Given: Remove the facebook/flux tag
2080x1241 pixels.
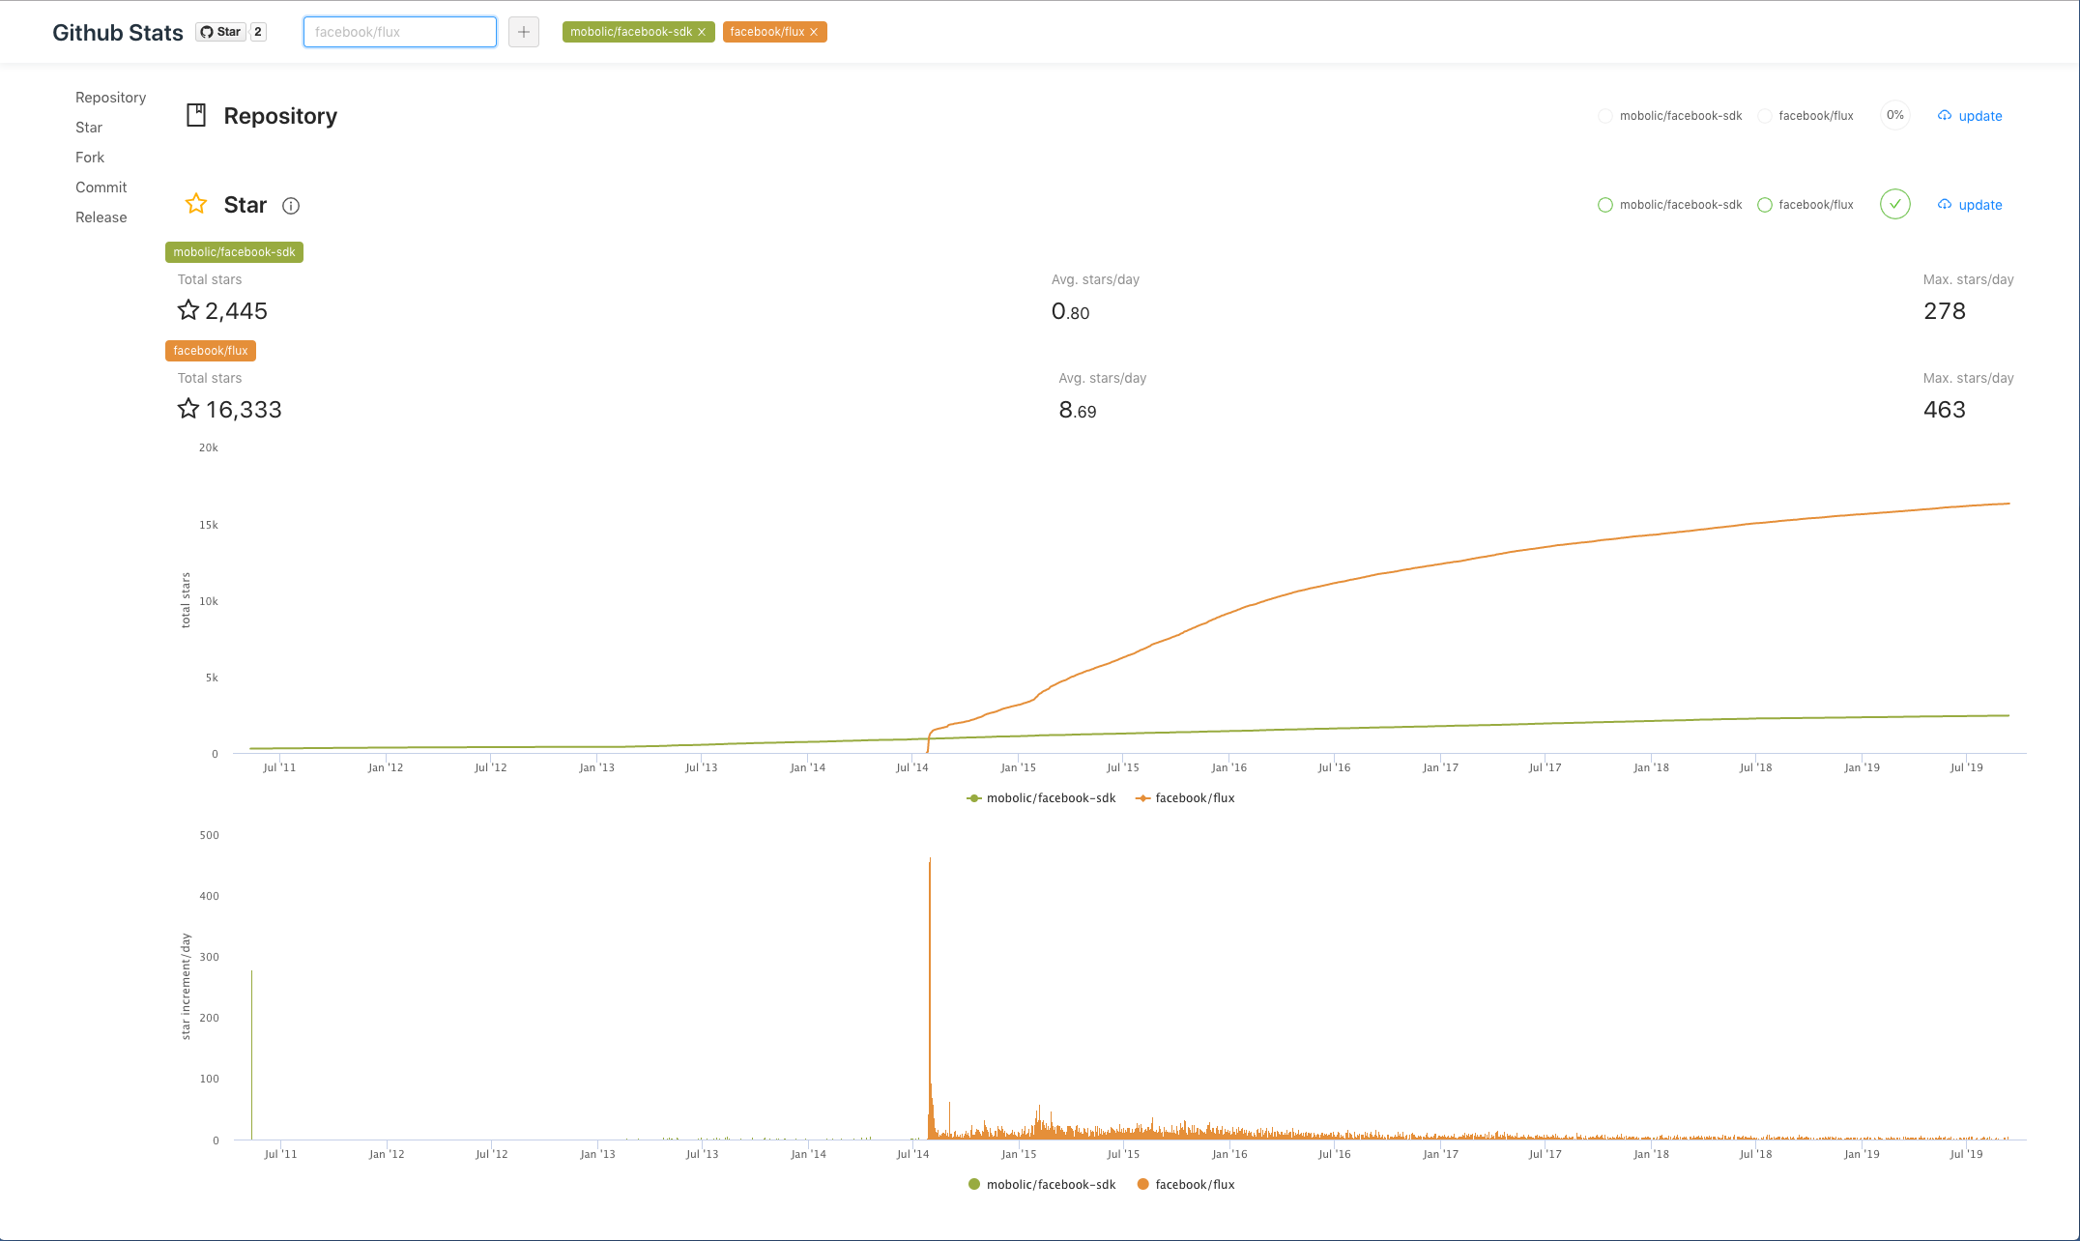Looking at the screenshot, I should point(814,32).
